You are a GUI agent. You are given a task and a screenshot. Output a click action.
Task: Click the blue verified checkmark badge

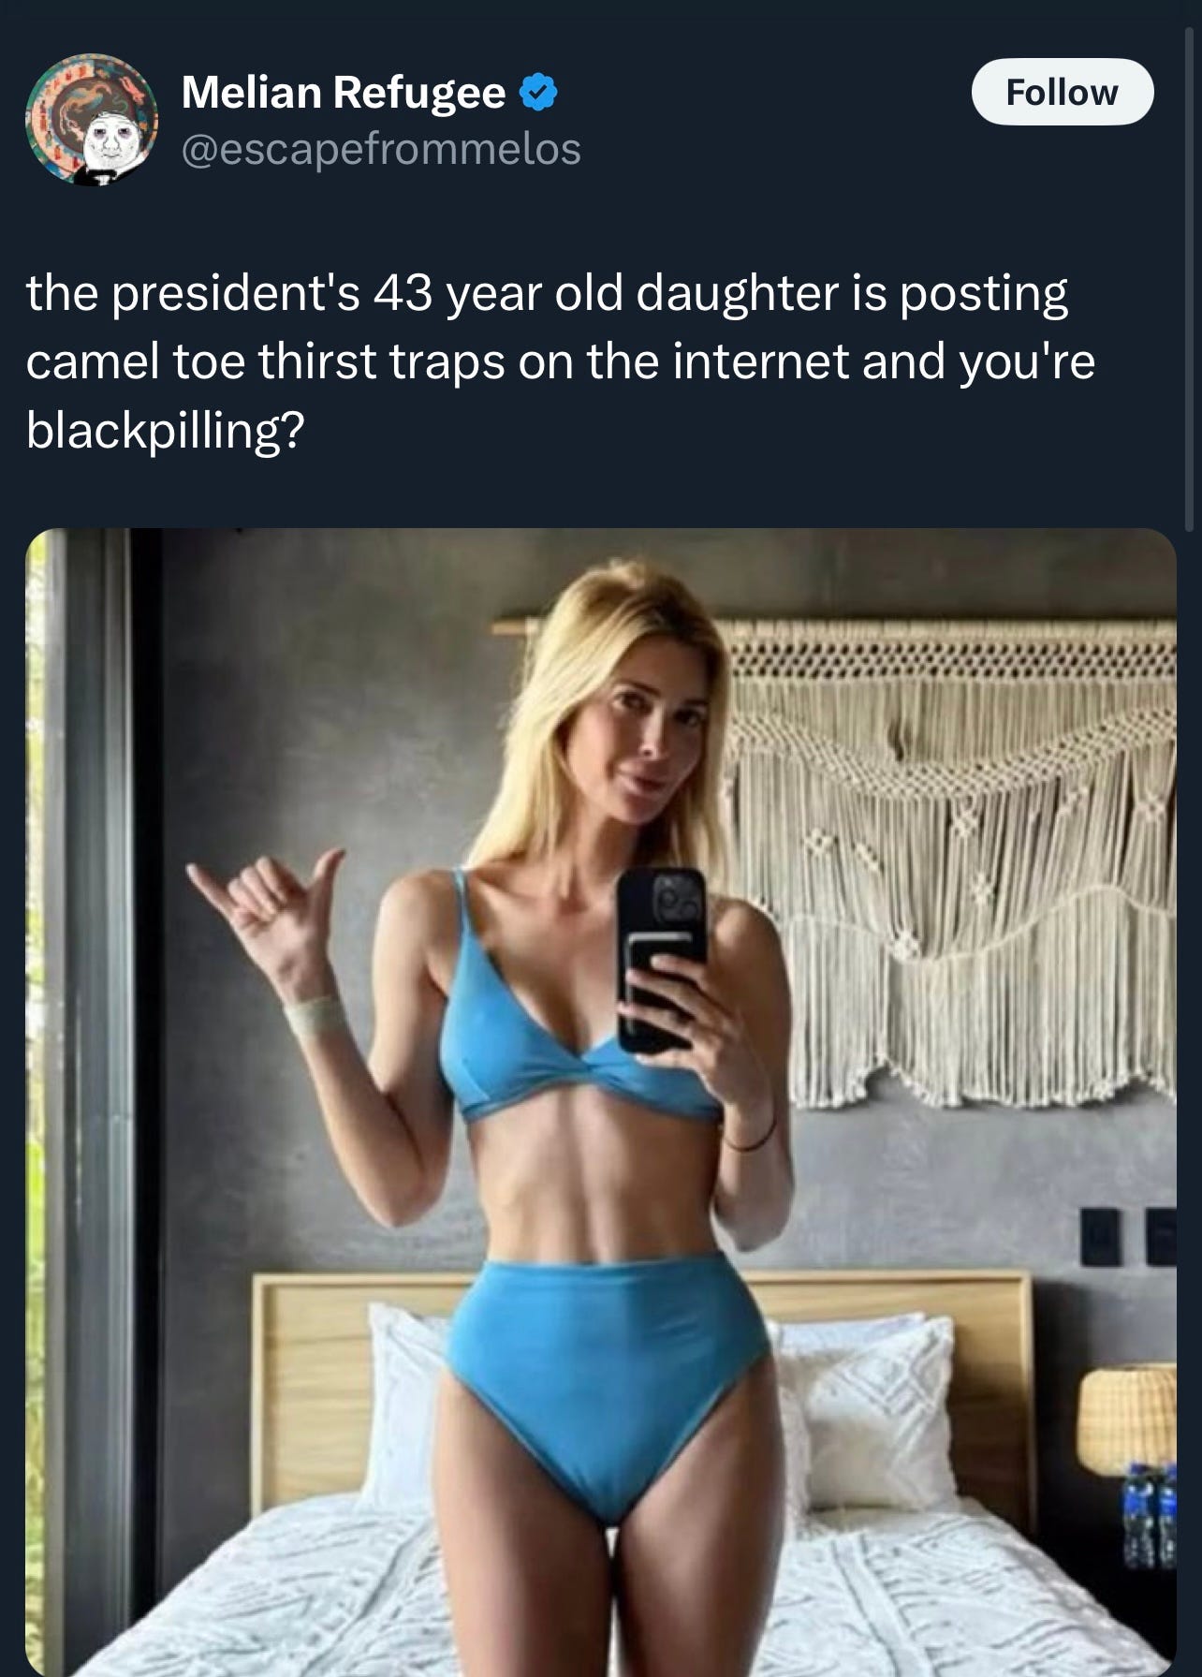click(538, 92)
